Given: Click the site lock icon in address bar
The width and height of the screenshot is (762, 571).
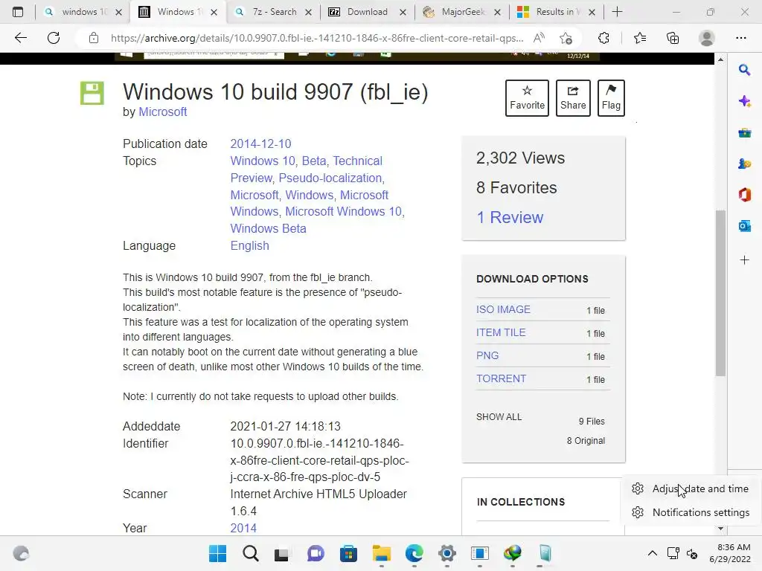Looking at the screenshot, I should click(94, 38).
